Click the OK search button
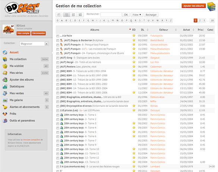 126,15
